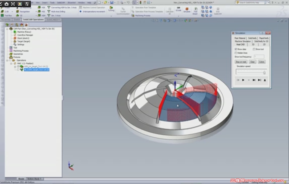Click the 2.5D operation icon
The image size is (289, 184).
[5, 11]
